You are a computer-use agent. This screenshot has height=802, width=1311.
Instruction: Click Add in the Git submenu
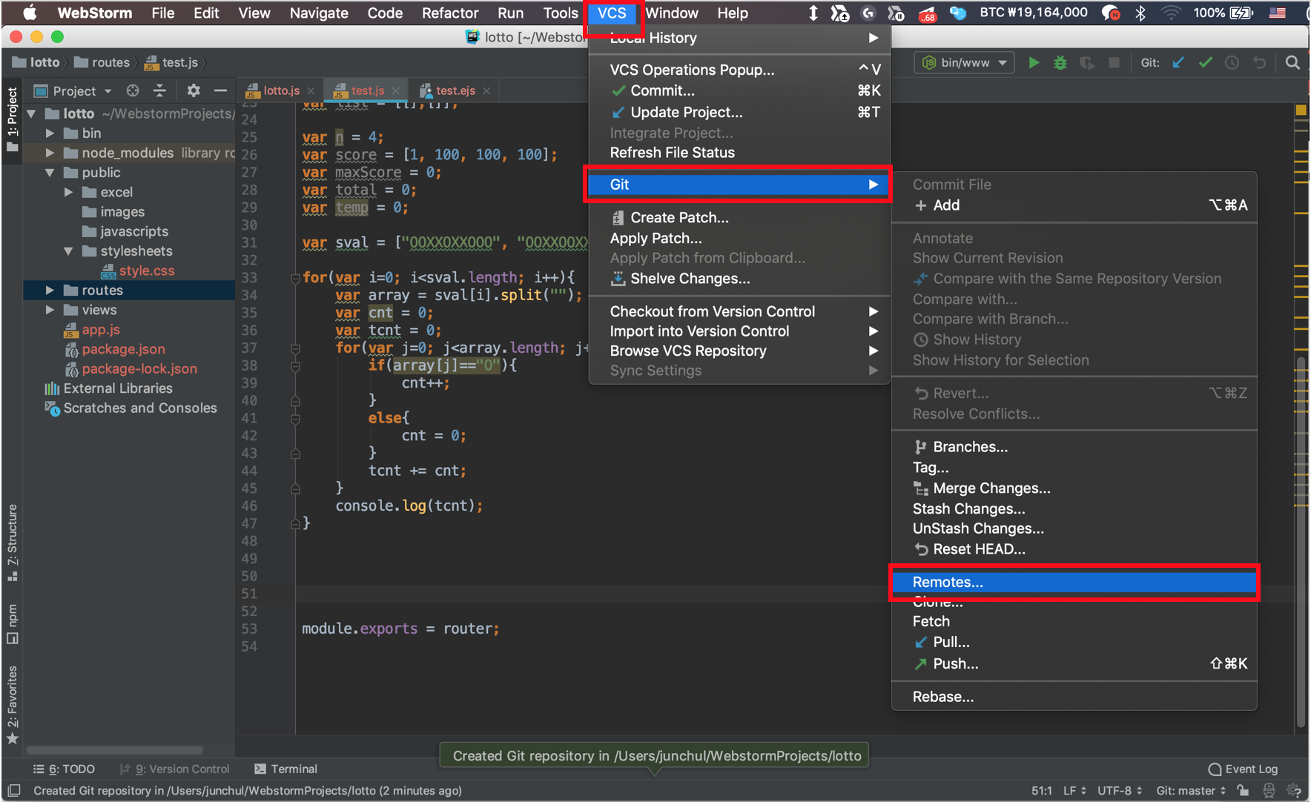1074,205
